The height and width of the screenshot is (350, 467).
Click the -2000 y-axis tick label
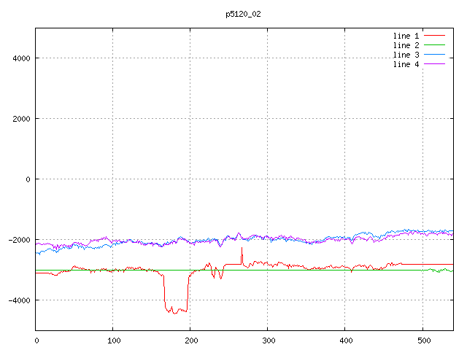click(18, 240)
